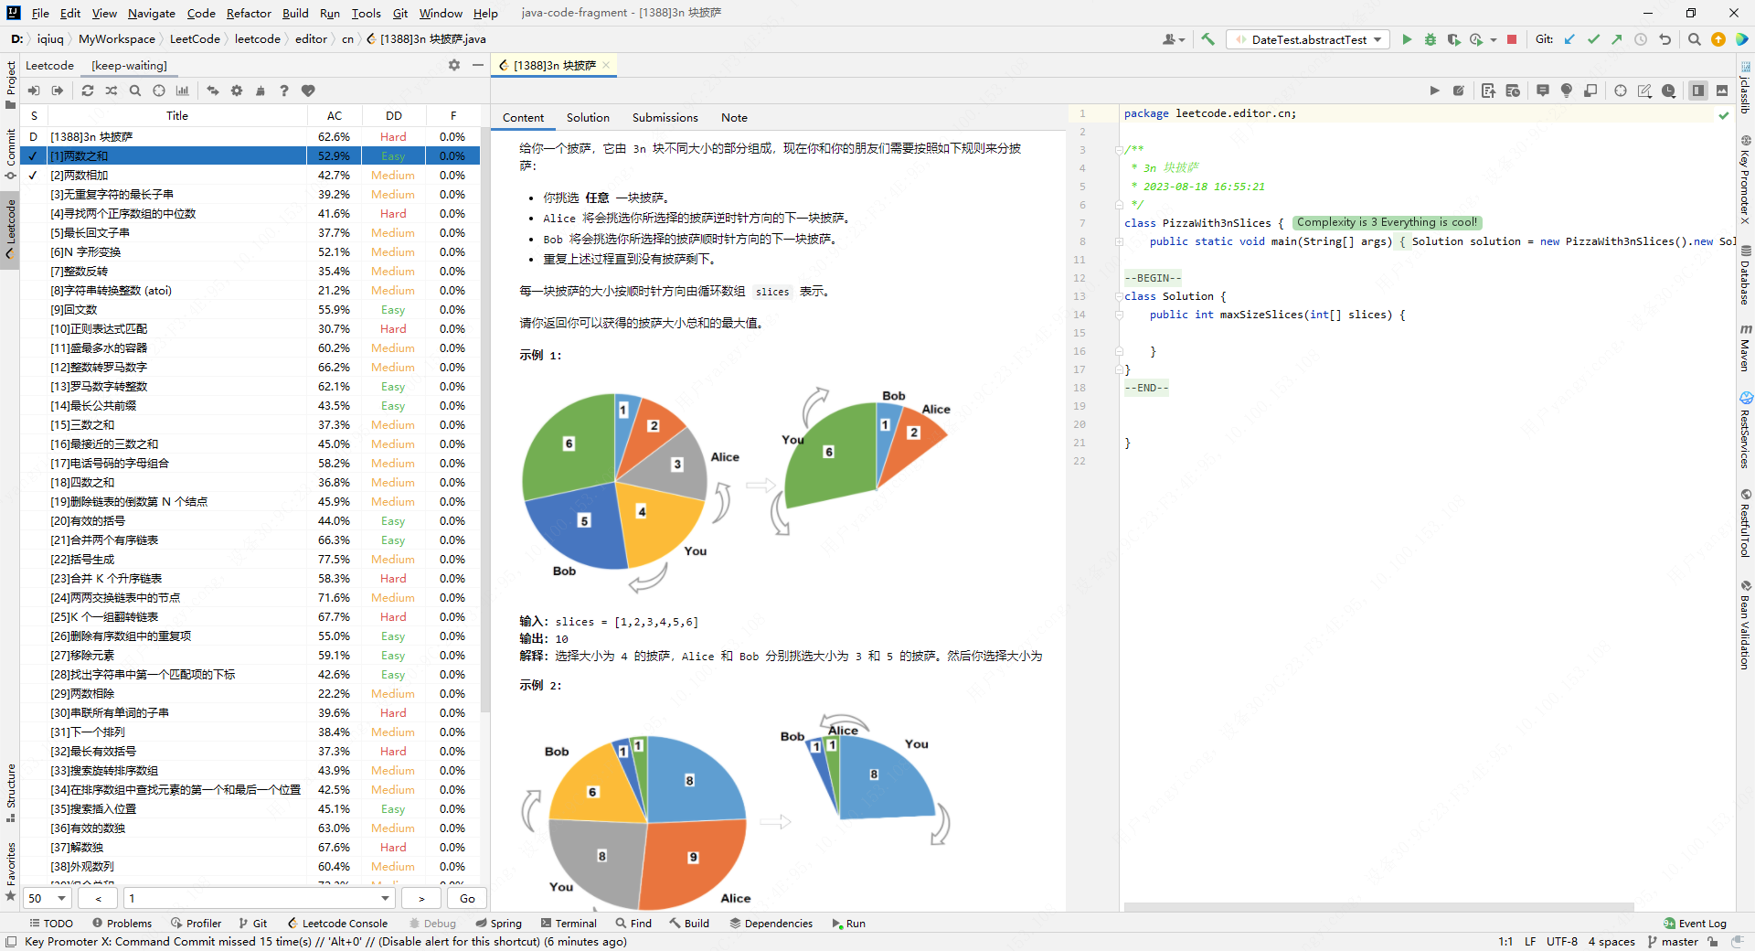Image resolution: width=1755 pixels, height=951 pixels.
Task: Open problem search in the Leetcode panel
Action: [134, 91]
